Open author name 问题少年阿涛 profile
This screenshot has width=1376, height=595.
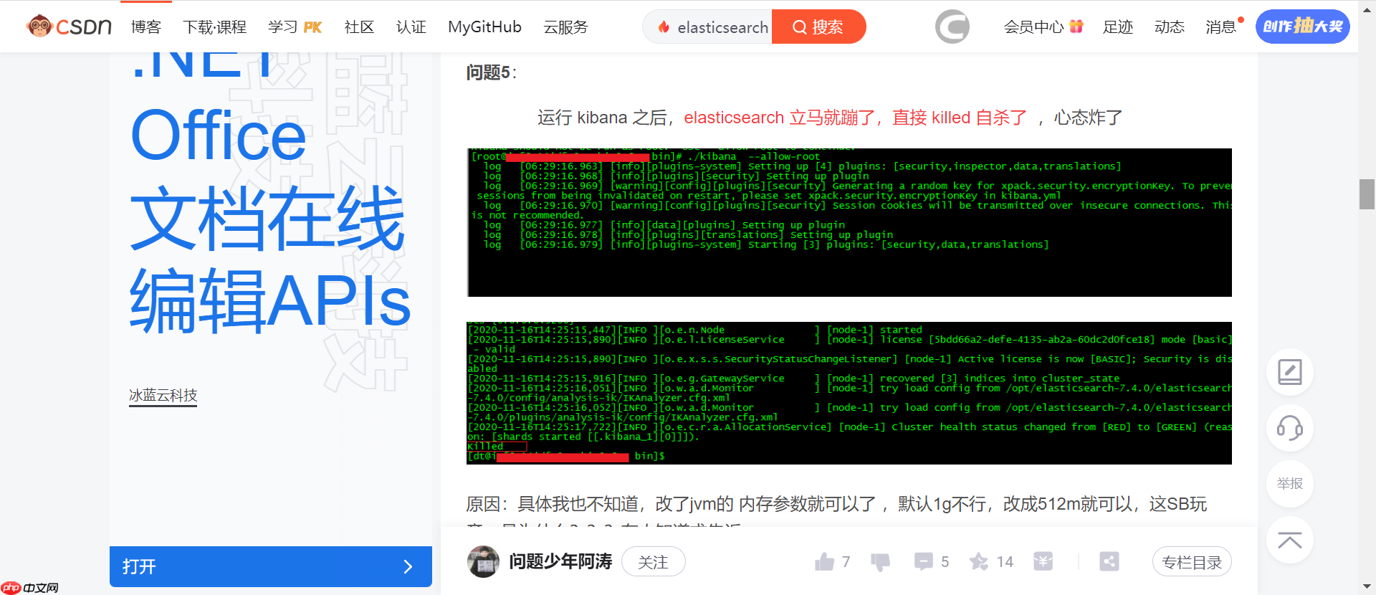coord(560,562)
